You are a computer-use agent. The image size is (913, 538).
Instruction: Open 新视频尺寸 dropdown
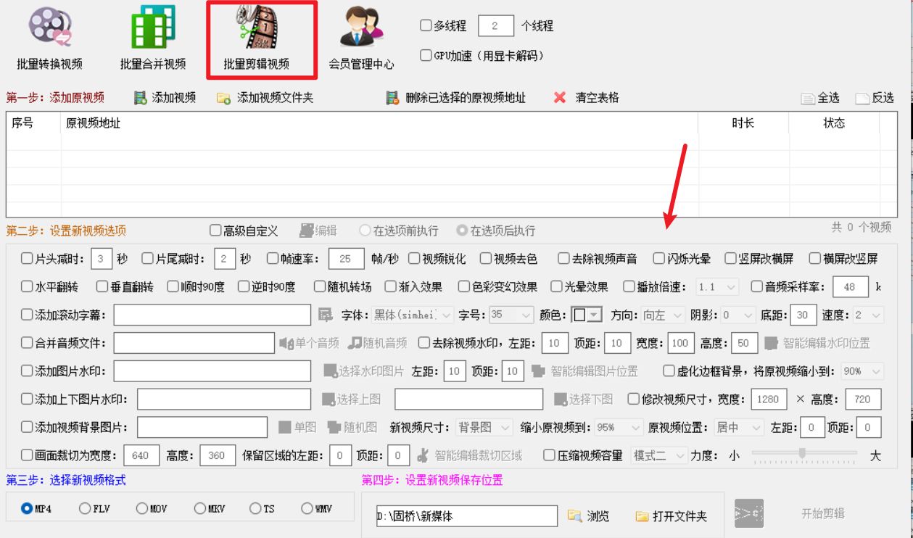click(x=484, y=428)
